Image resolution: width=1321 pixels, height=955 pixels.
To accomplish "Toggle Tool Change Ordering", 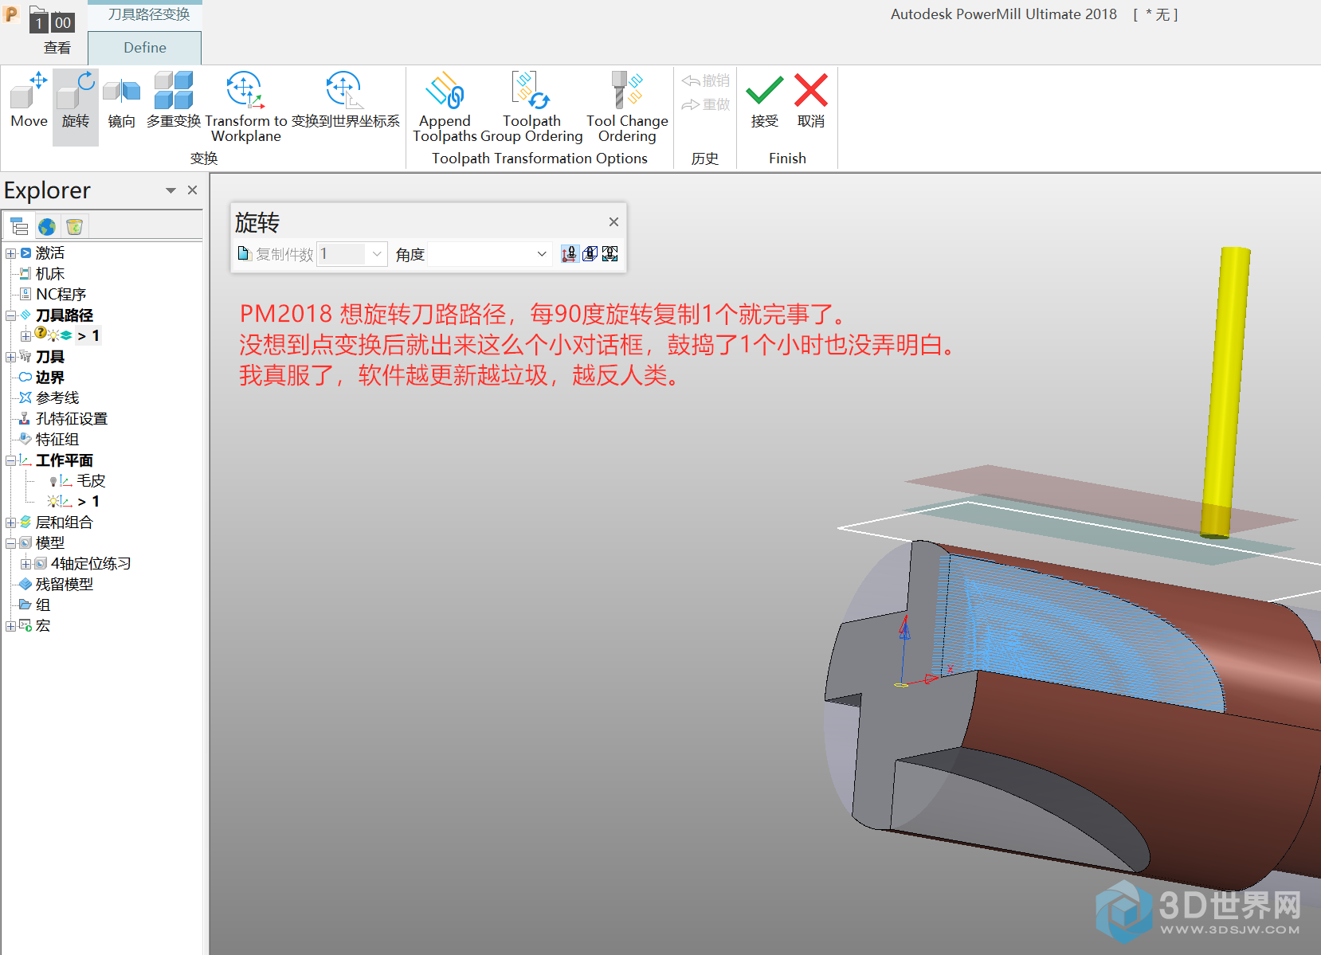I will pos(627,108).
